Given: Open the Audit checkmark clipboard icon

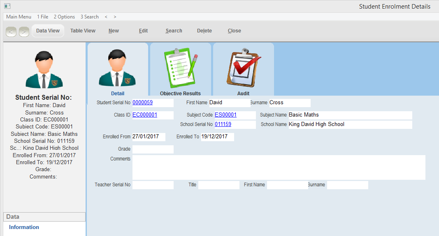Looking at the screenshot, I should pyautogui.click(x=243, y=68).
